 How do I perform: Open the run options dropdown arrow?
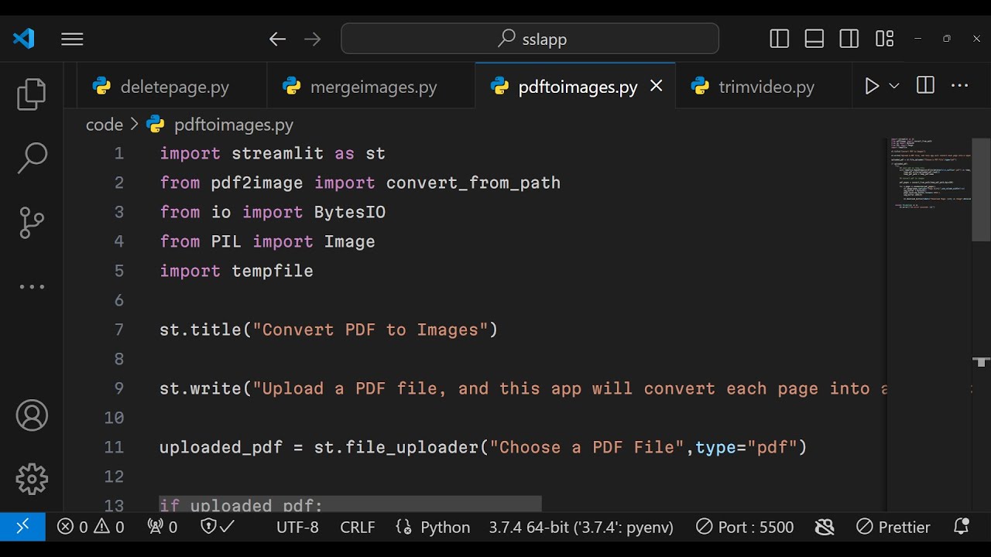(x=894, y=86)
